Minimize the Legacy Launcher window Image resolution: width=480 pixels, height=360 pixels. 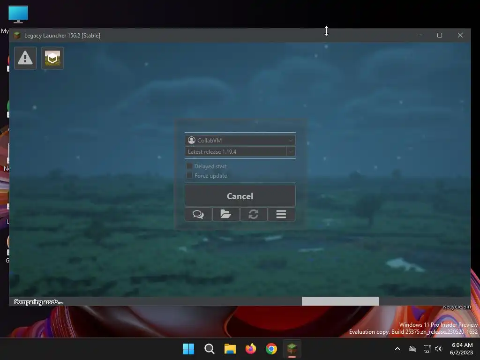pos(419,35)
